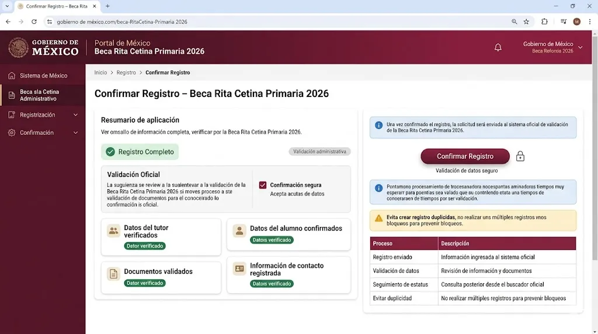Image resolution: width=598 pixels, height=334 pixels.
Task: Click the Validación administrativa badge
Action: [x=319, y=151]
